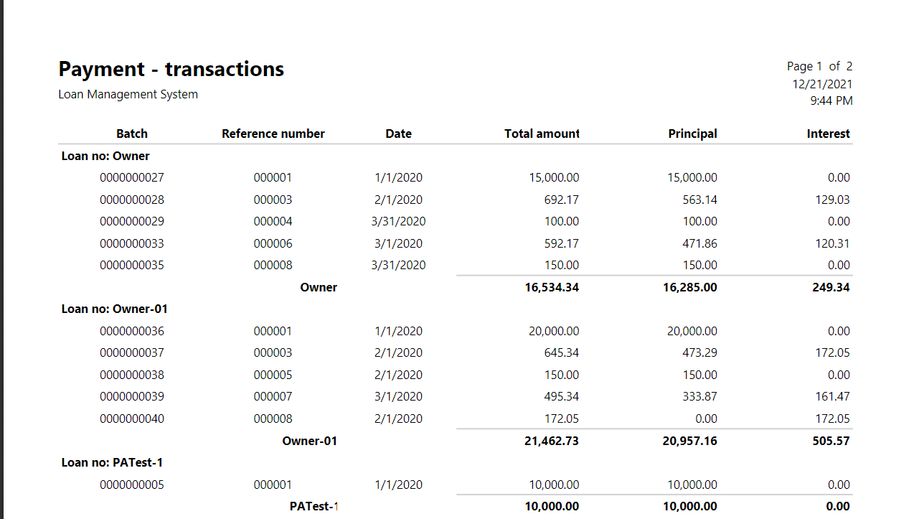Viewport: 914px width, 519px height.
Task: Select batch number 0000000027
Action: pyautogui.click(x=132, y=177)
